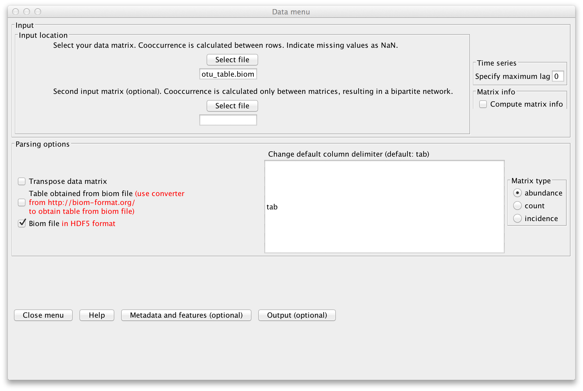Click the window zoom traffic-light button
The image size is (583, 391).
click(x=38, y=12)
